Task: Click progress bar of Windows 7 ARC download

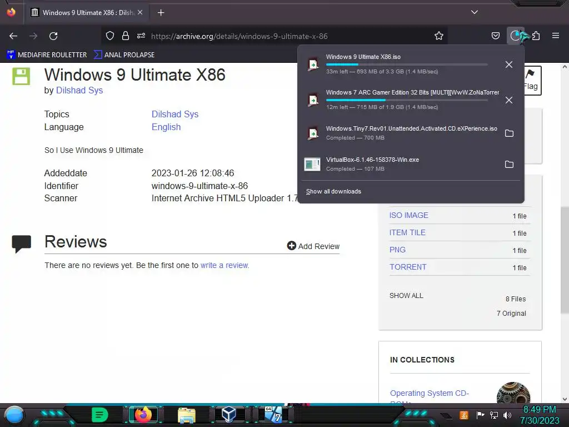Action: [406, 100]
